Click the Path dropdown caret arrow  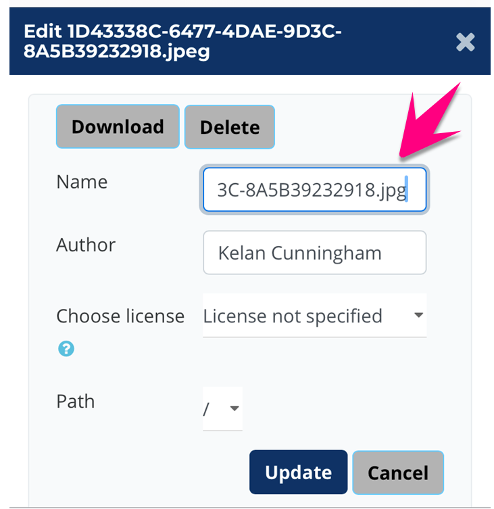[x=234, y=408]
